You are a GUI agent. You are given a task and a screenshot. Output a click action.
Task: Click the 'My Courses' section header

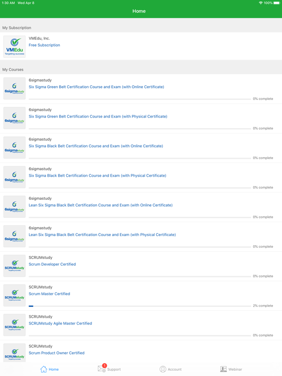[13, 70]
